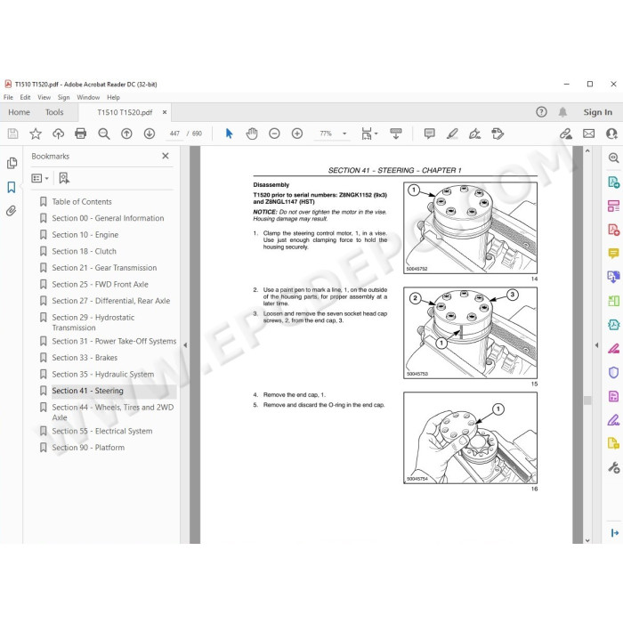Image resolution: width=623 pixels, height=623 pixels.
Task: Open the Sign menu
Action: click(x=63, y=97)
